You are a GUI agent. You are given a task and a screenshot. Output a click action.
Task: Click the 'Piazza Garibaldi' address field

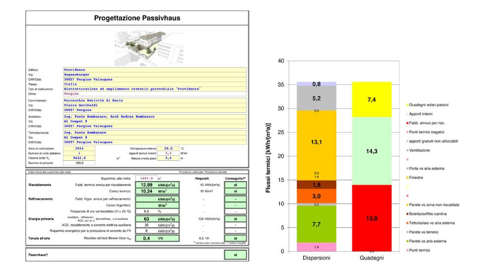[155, 105]
